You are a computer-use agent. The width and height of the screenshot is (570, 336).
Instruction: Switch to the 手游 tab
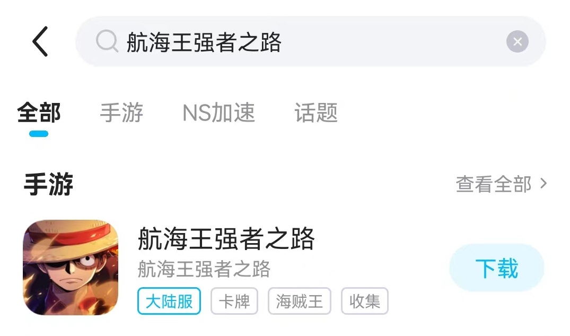coord(121,113)
